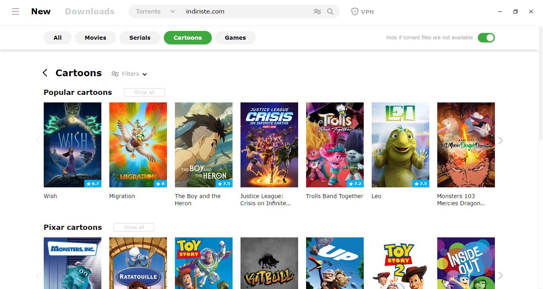Select the Games category
The width and height of the screenshot is (543, 289).
tap(235, 38)
